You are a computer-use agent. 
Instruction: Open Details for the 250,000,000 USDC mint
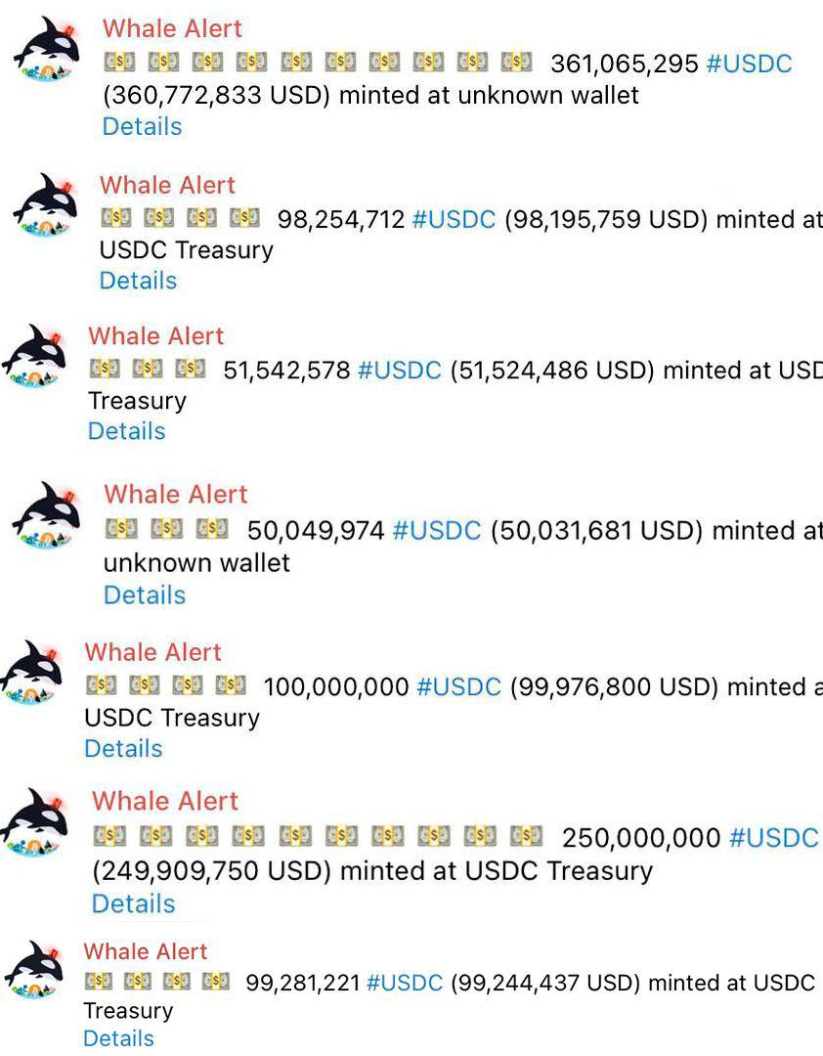pos(133,903)
